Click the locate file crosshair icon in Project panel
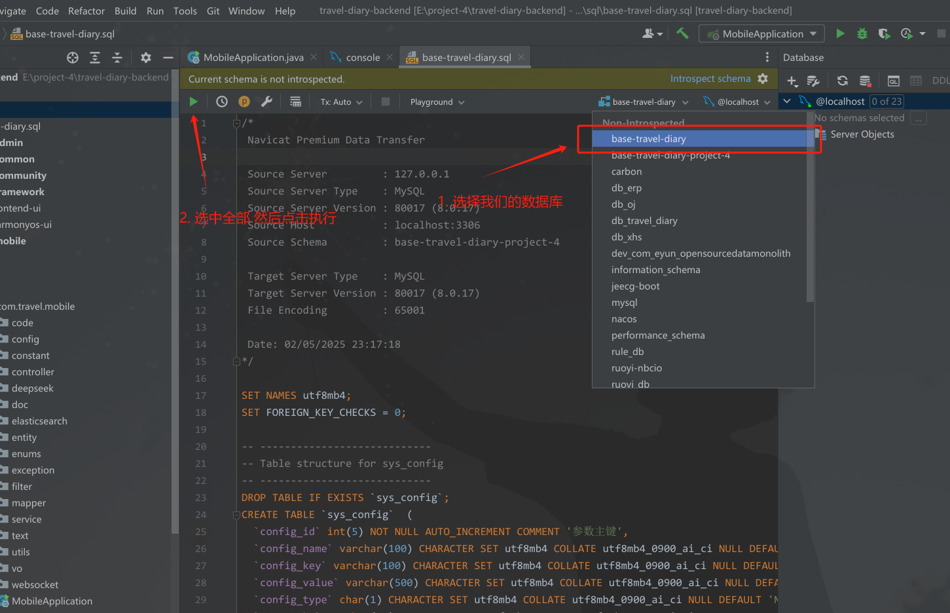Screen dimensions: 950x613 (x=73, y=58)
